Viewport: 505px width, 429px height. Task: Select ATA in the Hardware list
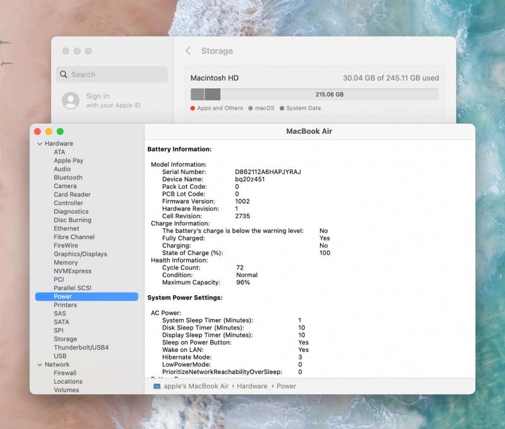[59, 152]
